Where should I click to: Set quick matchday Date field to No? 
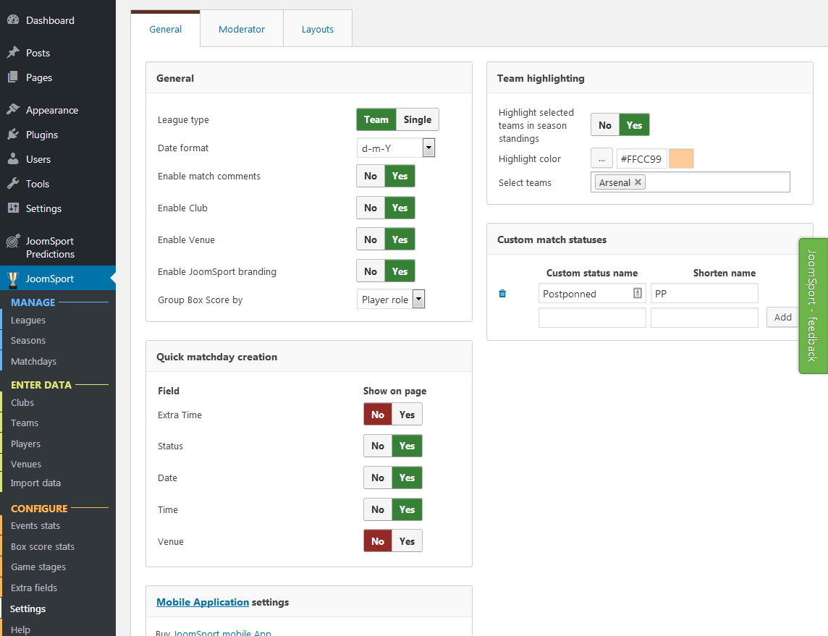coord(378,477)
